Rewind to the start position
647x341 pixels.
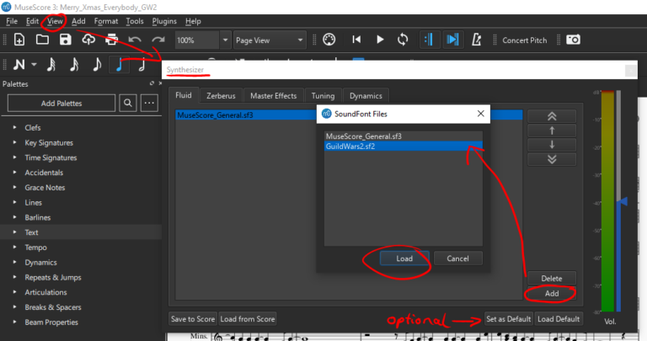(356, 40)
